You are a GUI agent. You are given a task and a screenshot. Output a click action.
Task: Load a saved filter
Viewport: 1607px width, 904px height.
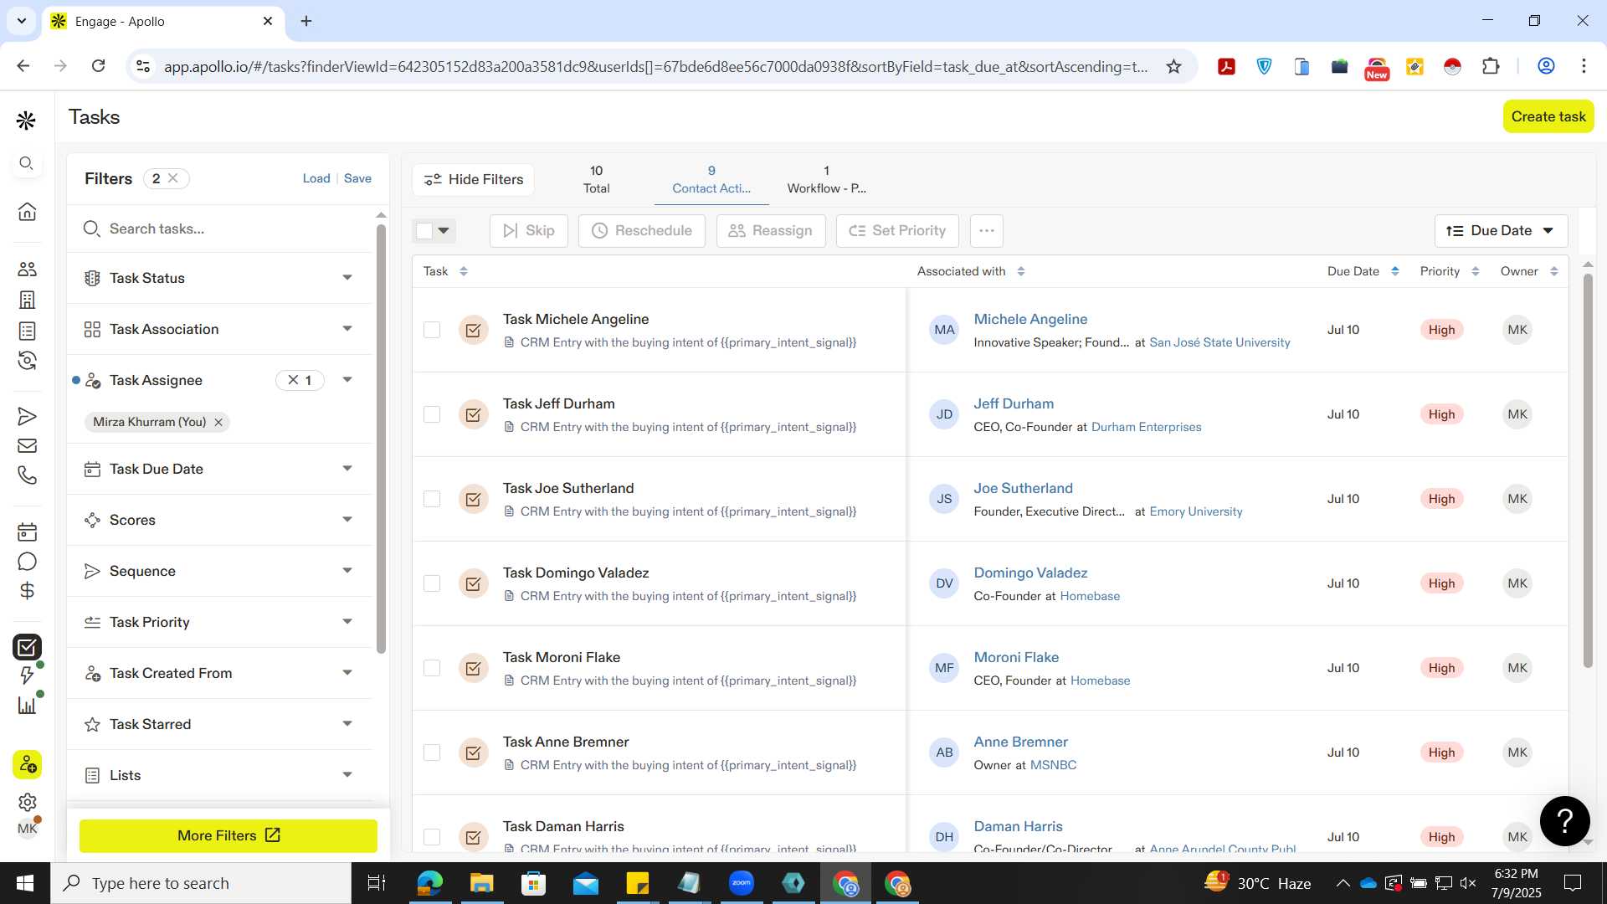316,178
